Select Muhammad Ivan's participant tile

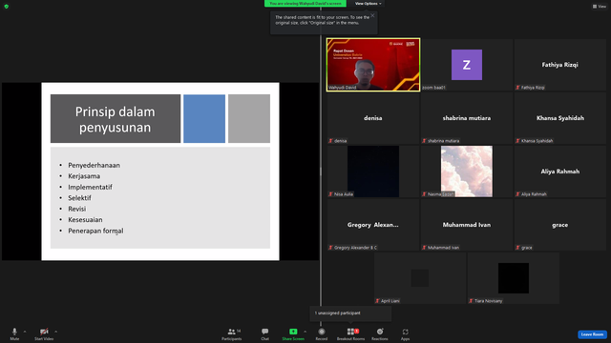point(467,225)
